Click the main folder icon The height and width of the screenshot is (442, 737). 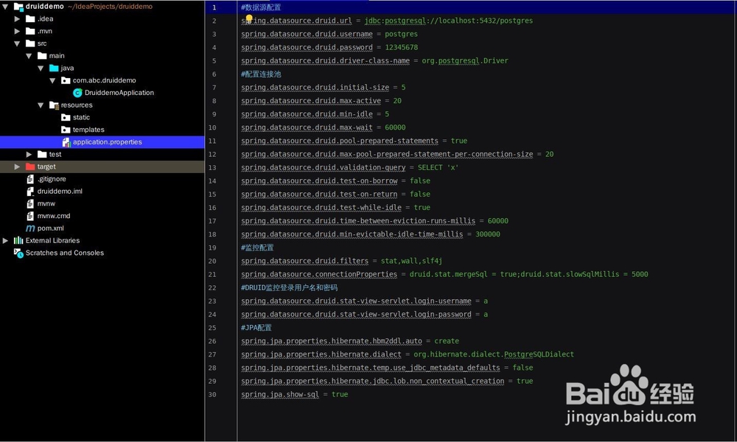click(42, 55)
